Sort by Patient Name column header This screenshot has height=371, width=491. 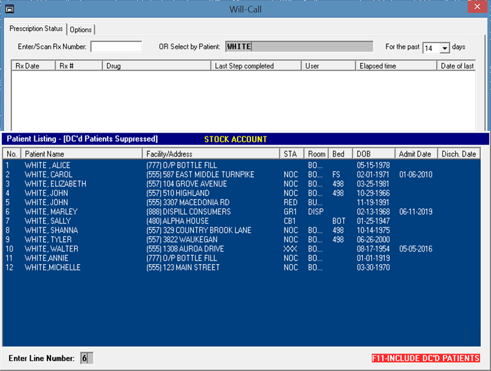coord(82,154)
